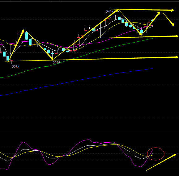Click the 2264 low price label
This screenshot has height=176, width=179.
[x=16, y=67]
